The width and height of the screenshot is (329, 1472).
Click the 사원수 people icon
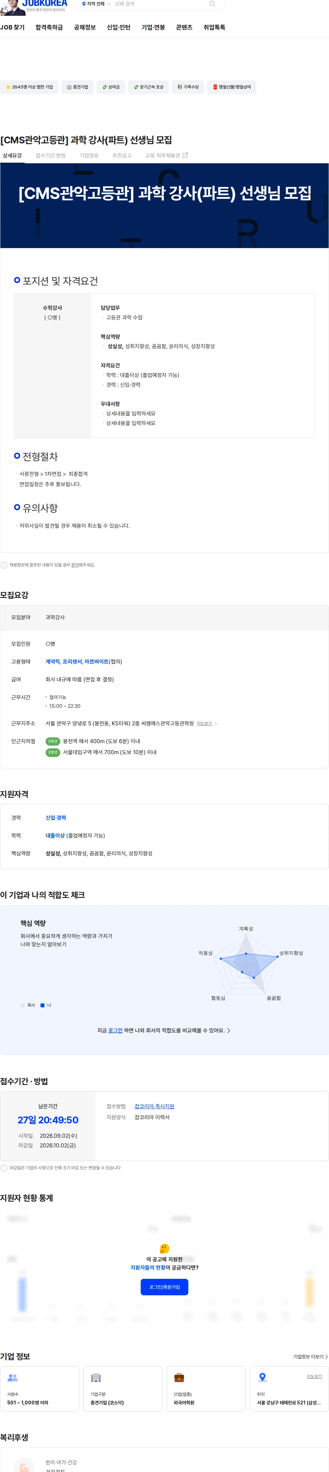pyautogui.click(x=13, y=1378)
